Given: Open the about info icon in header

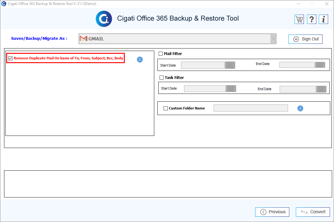Looking at the screenshot, I should click(323, 19).
